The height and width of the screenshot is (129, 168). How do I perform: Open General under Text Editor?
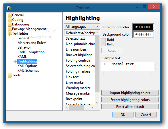coord(23,38)
